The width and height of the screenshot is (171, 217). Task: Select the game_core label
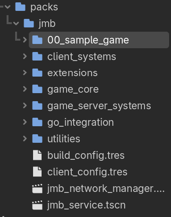point(73,90)
